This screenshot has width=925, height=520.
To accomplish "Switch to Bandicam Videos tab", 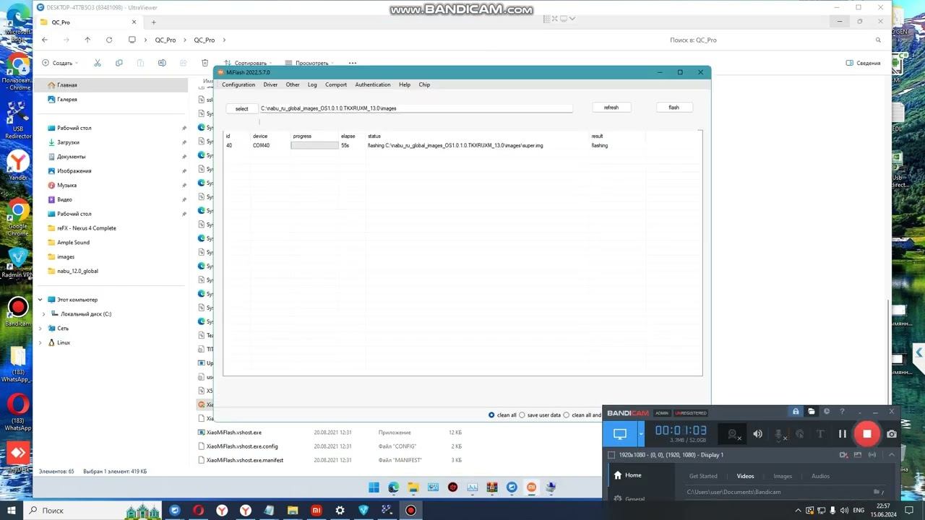I will [x=745, y=476].
